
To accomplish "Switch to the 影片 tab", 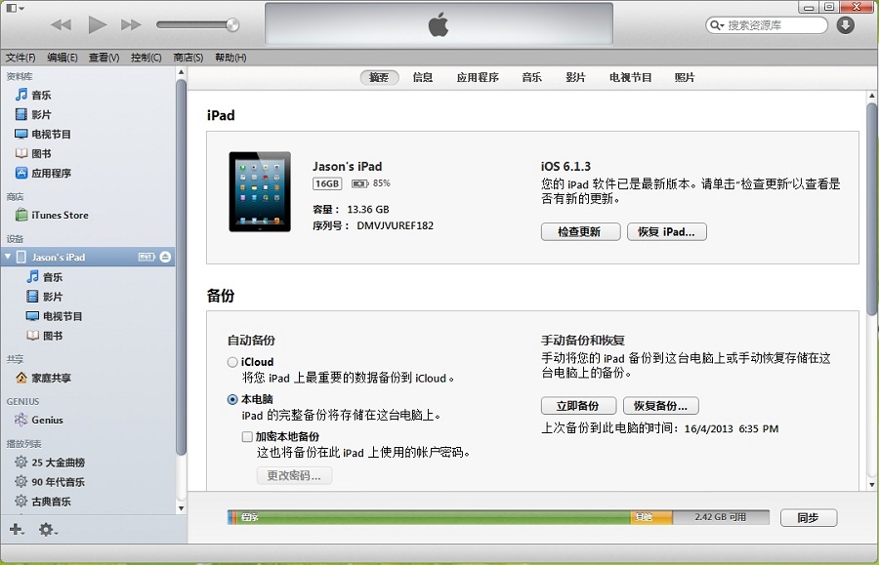I will (x=575, y=77).
